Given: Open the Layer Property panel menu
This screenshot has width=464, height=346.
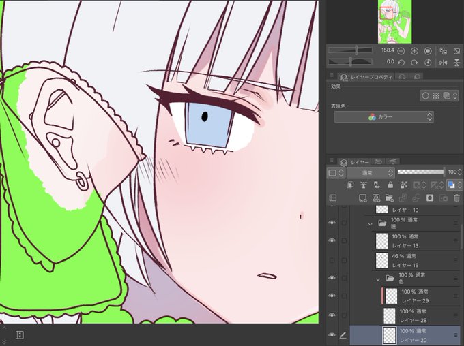Looking at the screenshot, I should tap(332, 76).
